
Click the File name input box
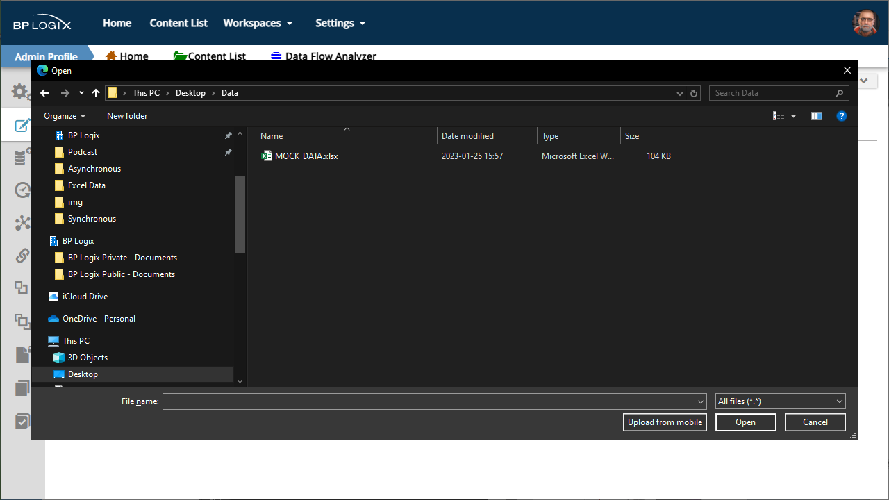click(429, 401)
